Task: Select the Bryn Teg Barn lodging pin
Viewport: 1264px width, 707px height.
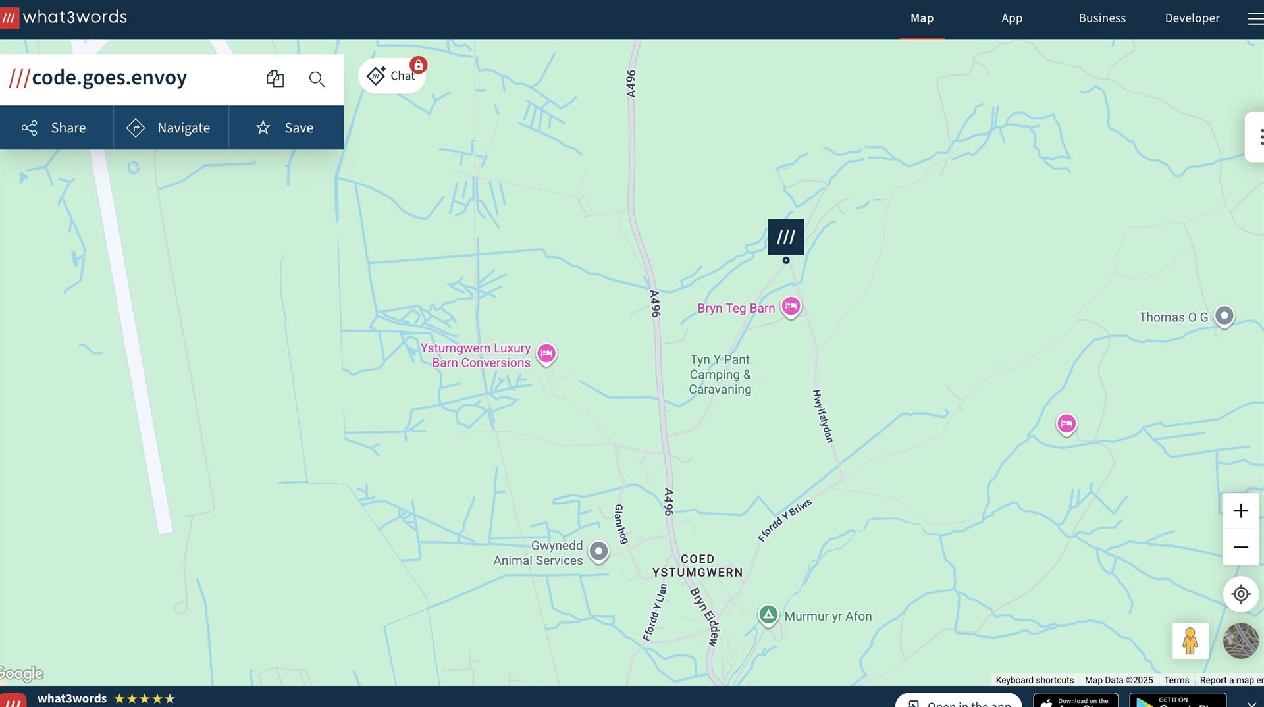Action: [x=791, y=306]
